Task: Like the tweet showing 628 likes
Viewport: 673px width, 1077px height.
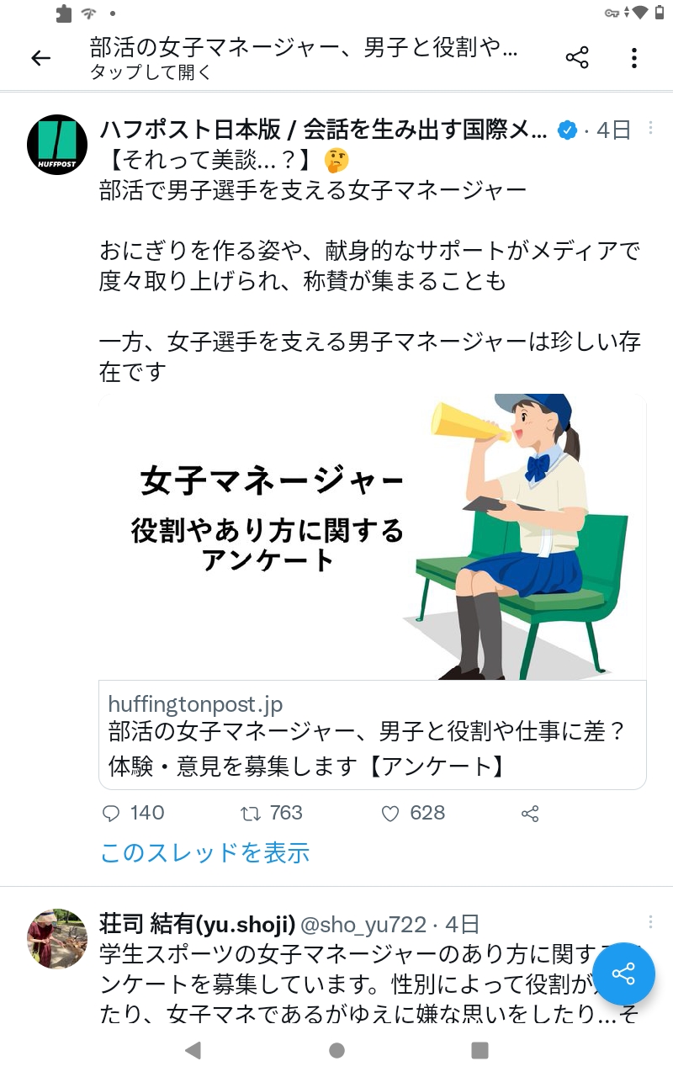Action: (413, 813)
